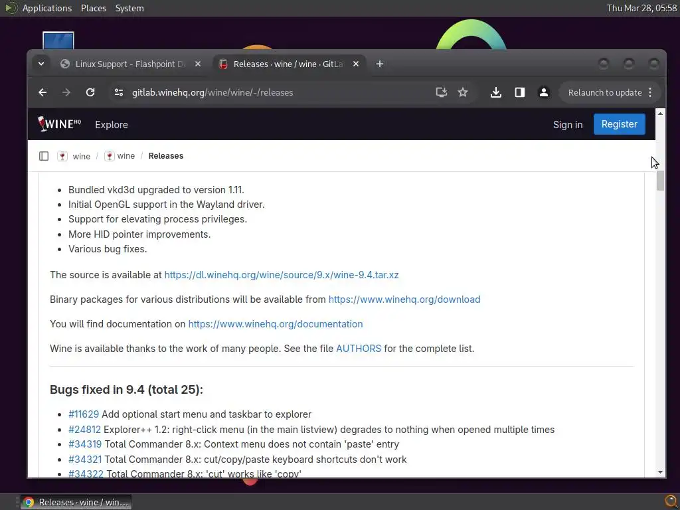Click 'Bundled vkd3d upgraded to version 1.11.' text
This screenshot has width=680, height=510.
pos(156,190)
